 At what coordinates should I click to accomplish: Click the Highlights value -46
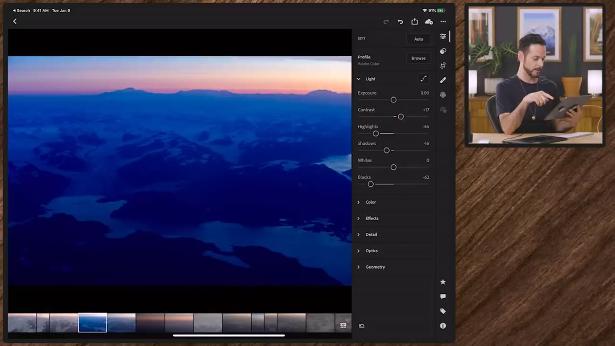(x=426, y=127)
